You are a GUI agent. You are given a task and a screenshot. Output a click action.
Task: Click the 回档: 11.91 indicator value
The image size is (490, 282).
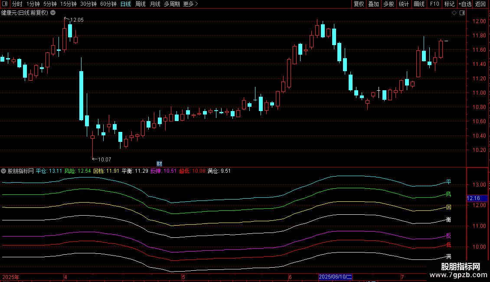tap(106, 171)
